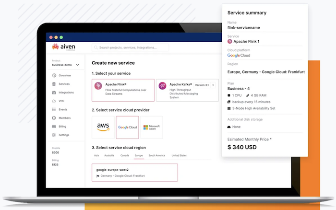This screenshot has height=210, width=336.
Task: Switch to the Asia region tab
Action: tap(96, 155)
